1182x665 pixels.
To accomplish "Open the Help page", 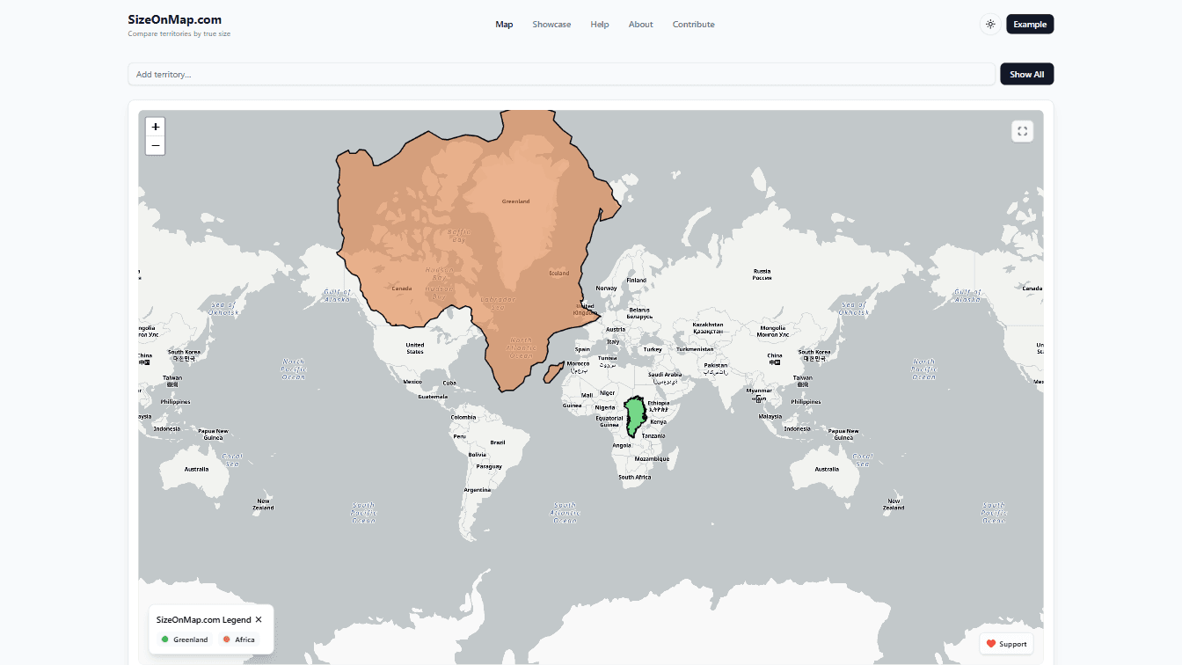I will pyautogui.click(x=600, y=24).
